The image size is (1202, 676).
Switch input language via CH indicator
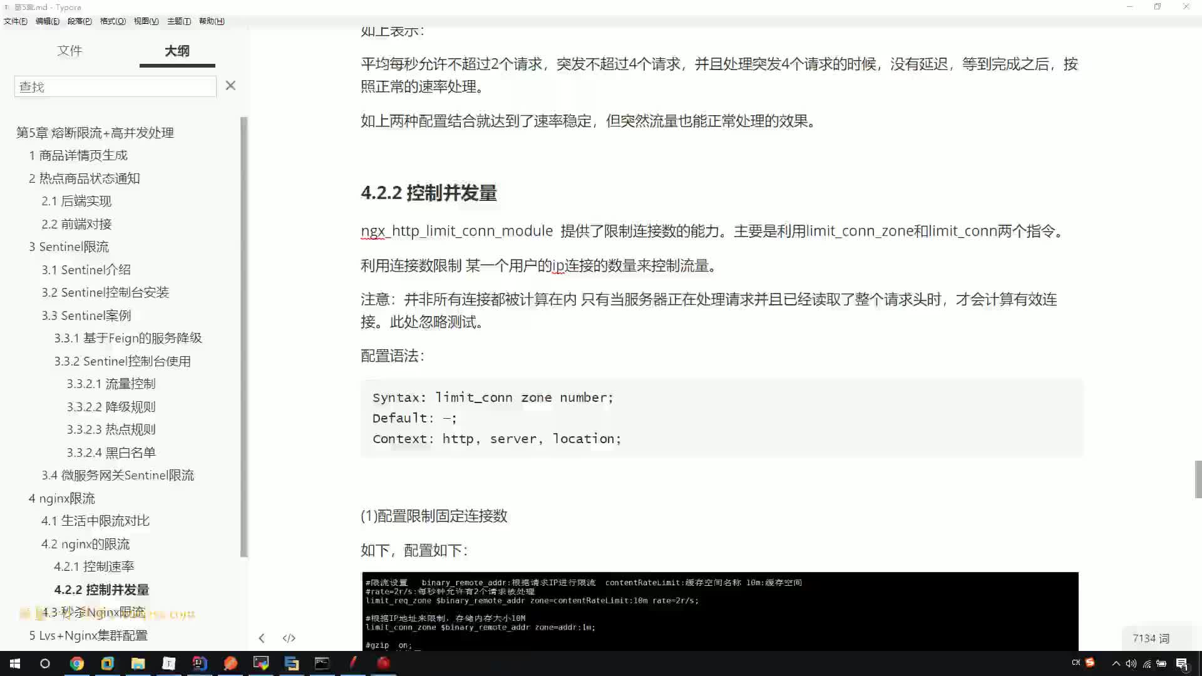click(1076, 663)
